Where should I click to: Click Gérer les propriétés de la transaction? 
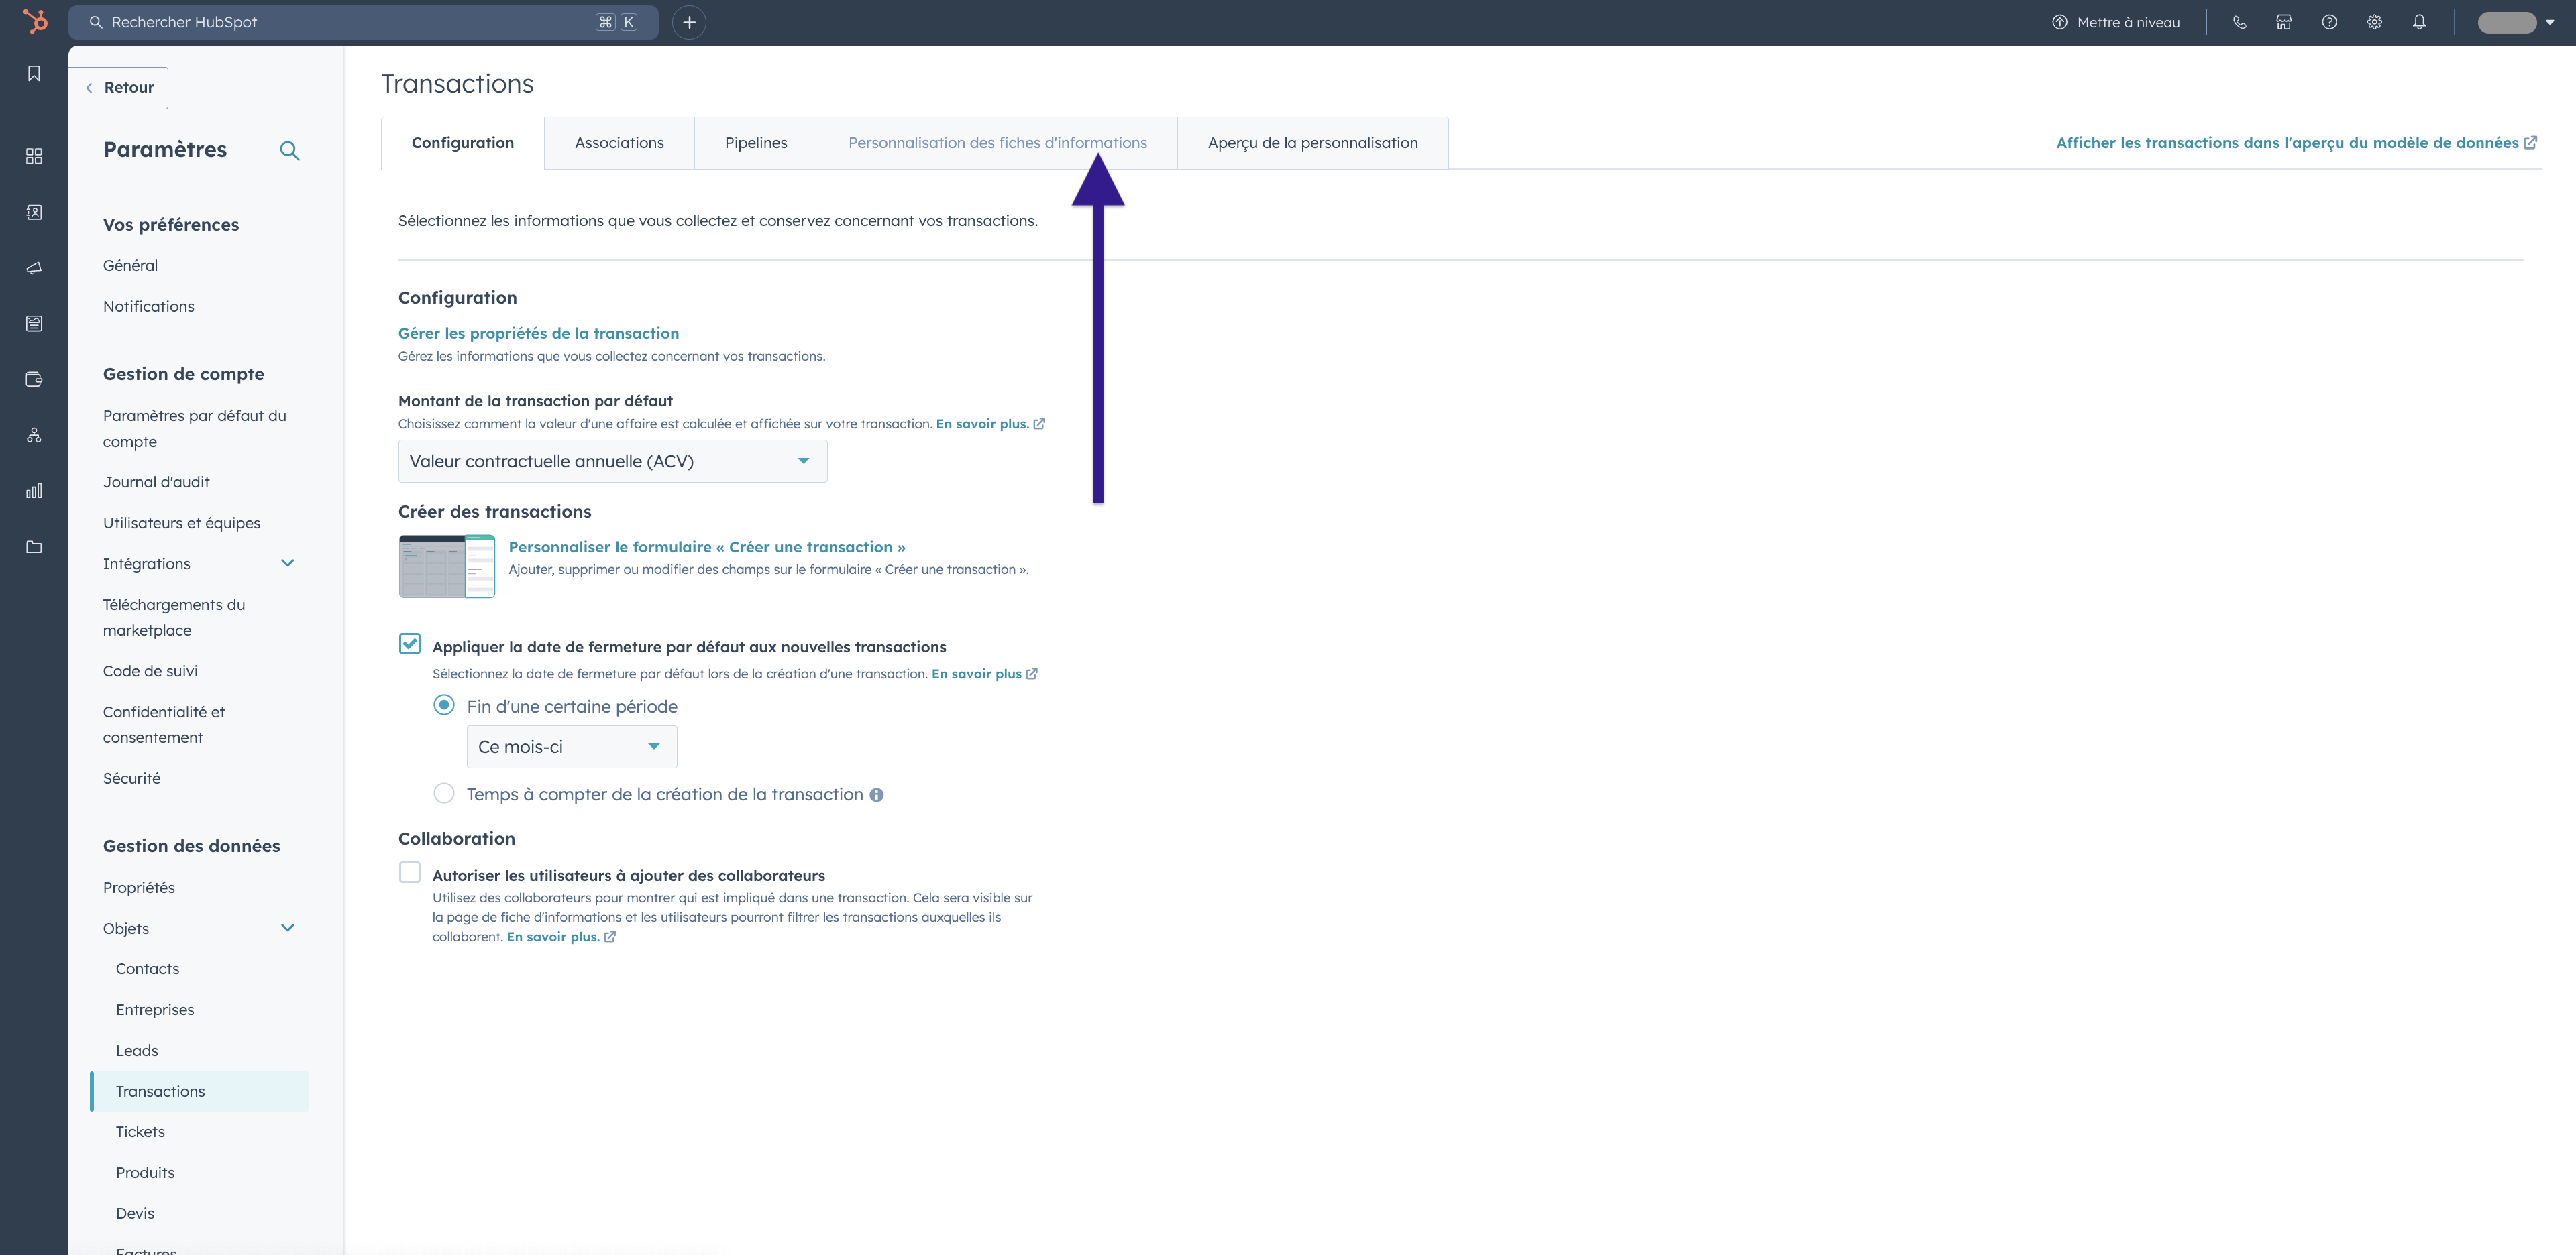(538, 333)
